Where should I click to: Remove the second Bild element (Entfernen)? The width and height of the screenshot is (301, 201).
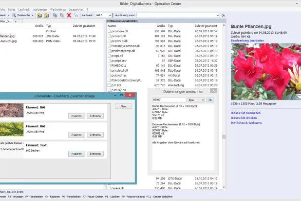click(x=95, y=135)
